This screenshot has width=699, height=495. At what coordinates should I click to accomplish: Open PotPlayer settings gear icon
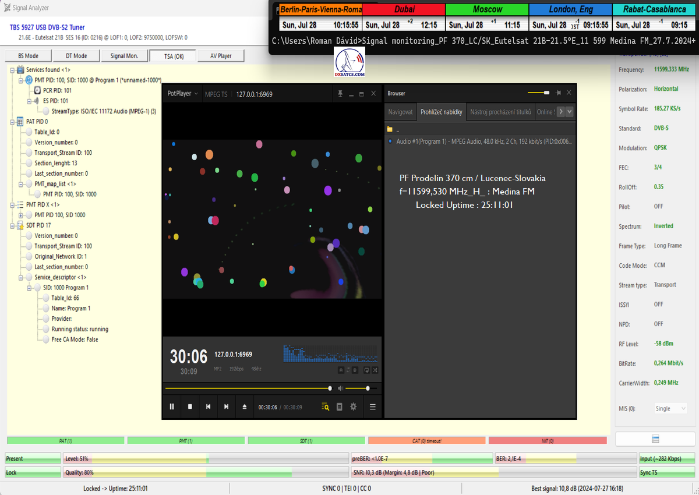(x=353, y=407)
